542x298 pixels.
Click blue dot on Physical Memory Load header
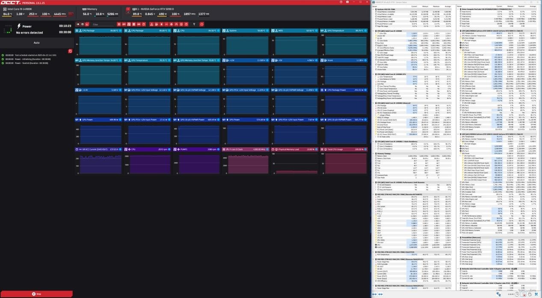click(316, 149)
